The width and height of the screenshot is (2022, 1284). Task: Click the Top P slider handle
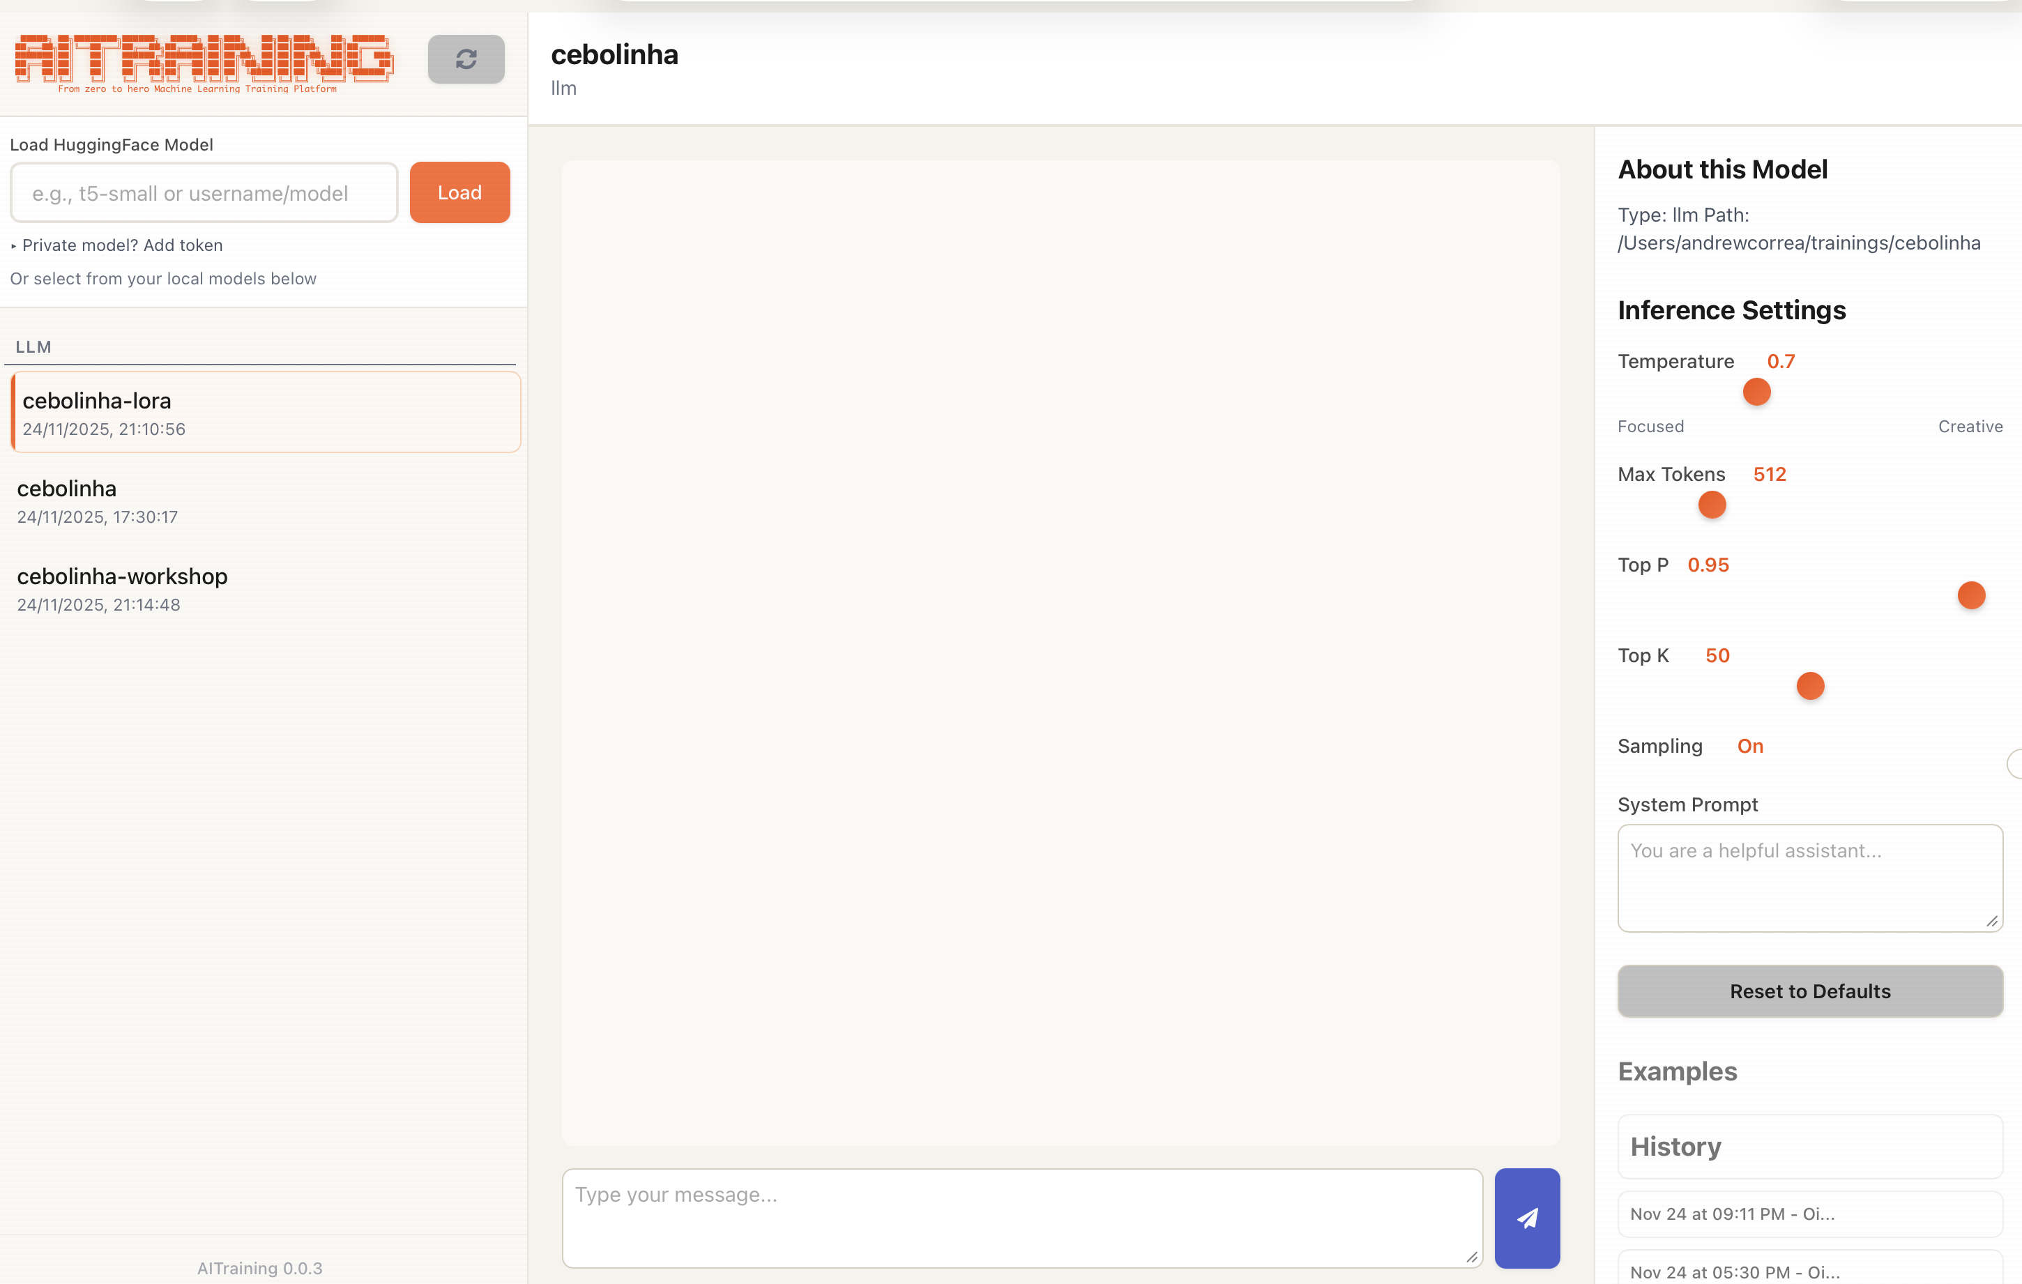coord(1971,595)
